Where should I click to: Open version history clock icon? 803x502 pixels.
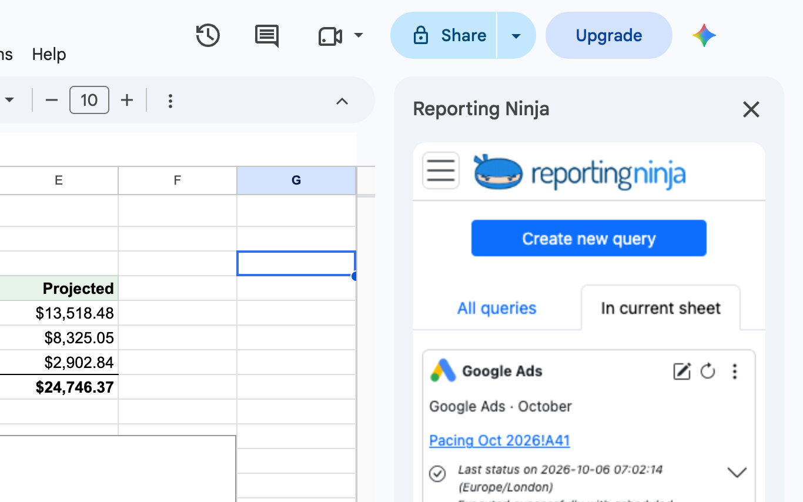[x=208, y=35]
